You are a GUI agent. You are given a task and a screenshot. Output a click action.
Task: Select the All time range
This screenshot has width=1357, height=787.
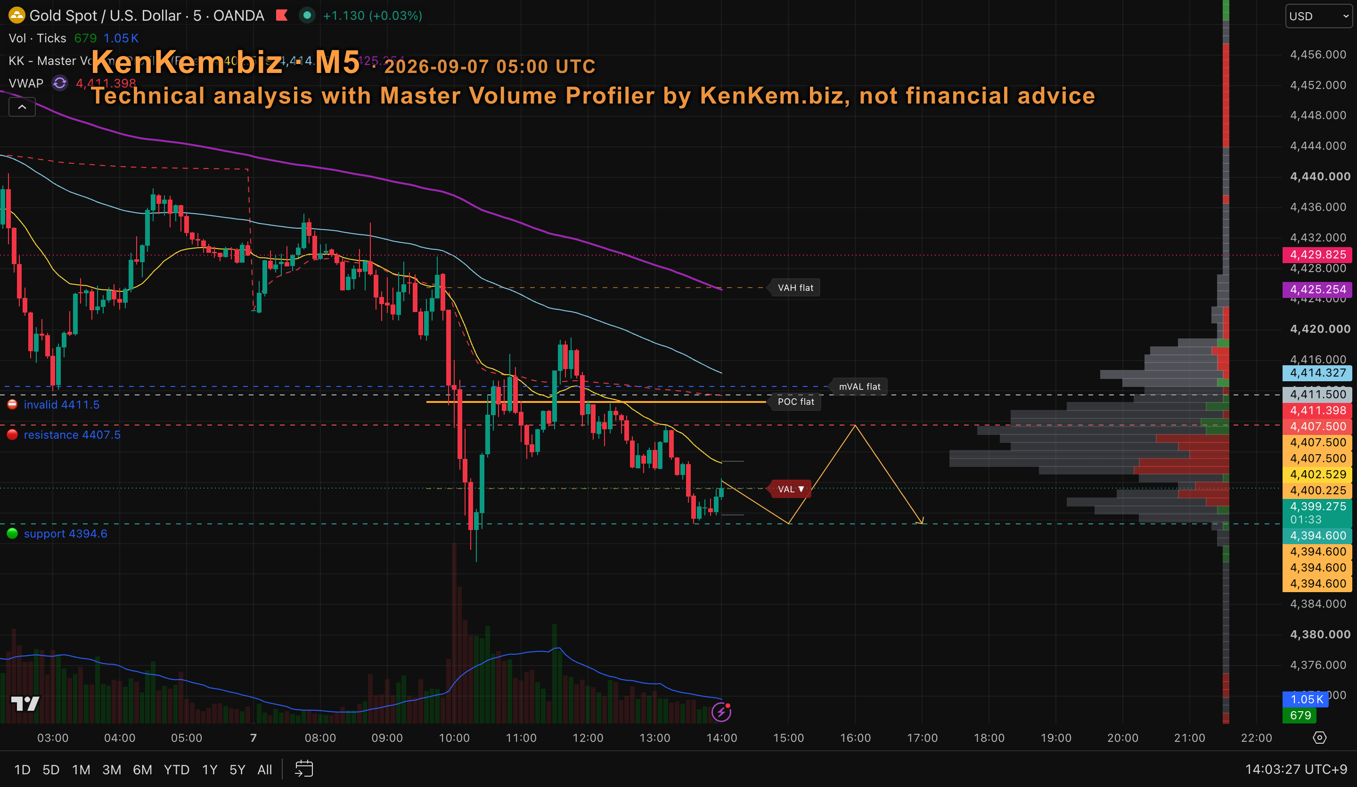pos(264,770)
